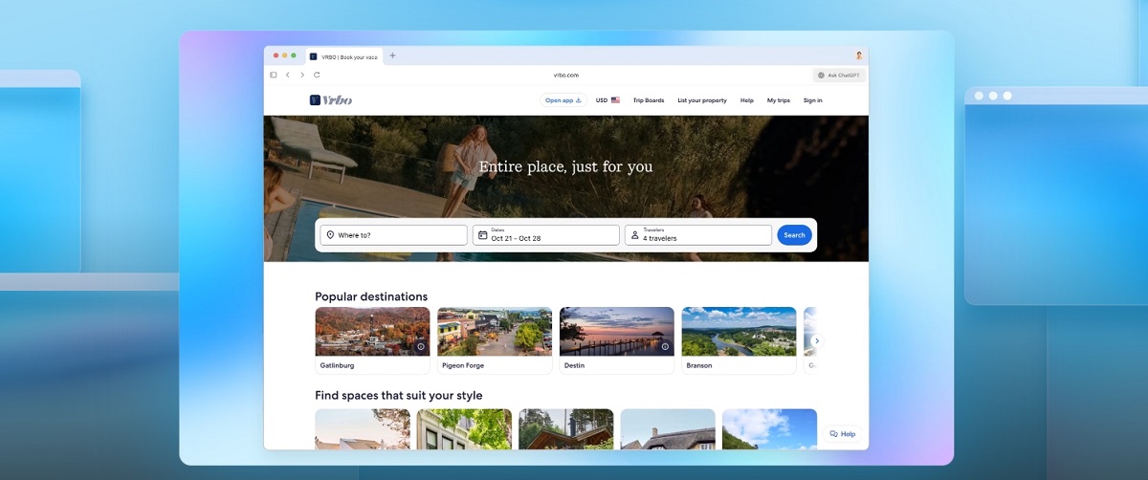Open Trip Boards in the header
The height and width of the screenshot is (480, 1148).
[648, 100]
